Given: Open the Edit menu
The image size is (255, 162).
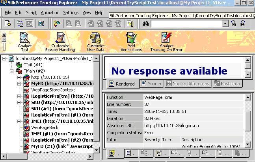Looking at the screenshot, I should [19, 13].
